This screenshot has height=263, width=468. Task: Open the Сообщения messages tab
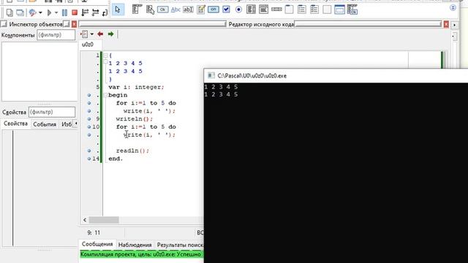click(97, 244)
